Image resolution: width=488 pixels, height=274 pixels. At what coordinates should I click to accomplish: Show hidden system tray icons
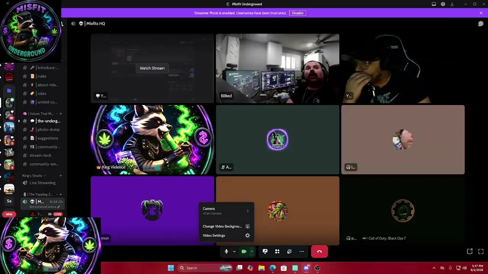pyautogui.click(x=434, y=268)
